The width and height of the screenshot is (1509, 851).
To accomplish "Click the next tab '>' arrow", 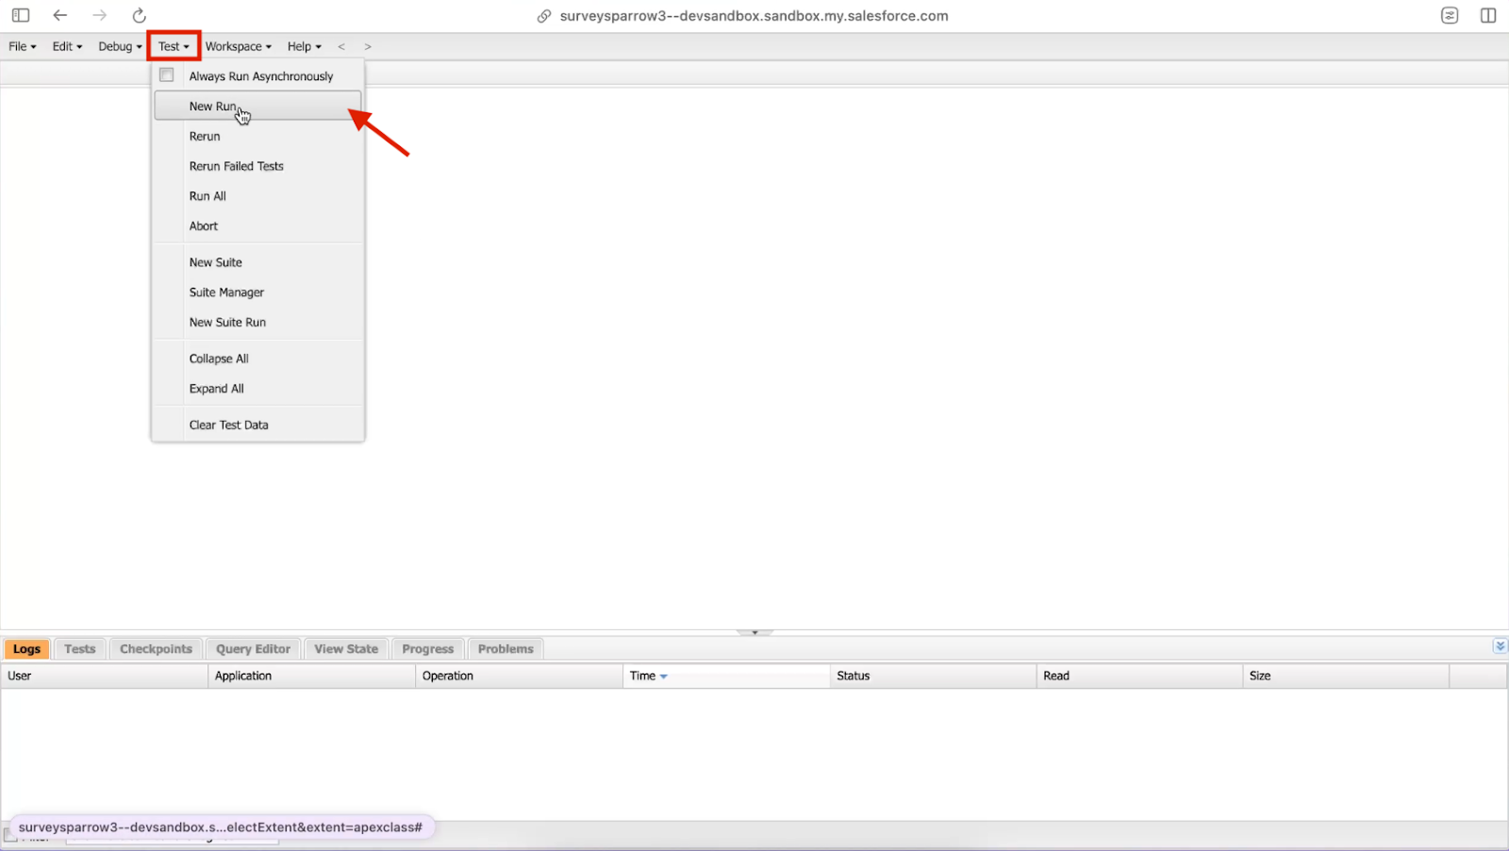I will point(368,46).
